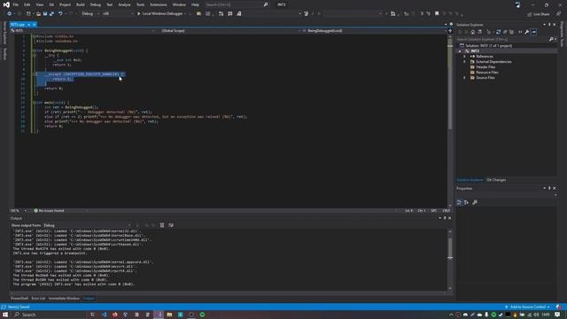Viewport: 567px width, 319px height.
Task: Open the Global Scope navigation dropdown
Action: tap(229, 31)
